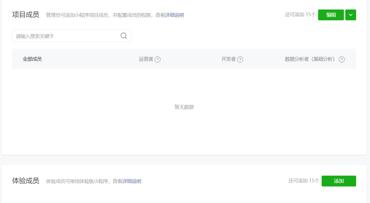Open 详细说明 link for project members
Screen dimensions: 370x203
point(175,15)
